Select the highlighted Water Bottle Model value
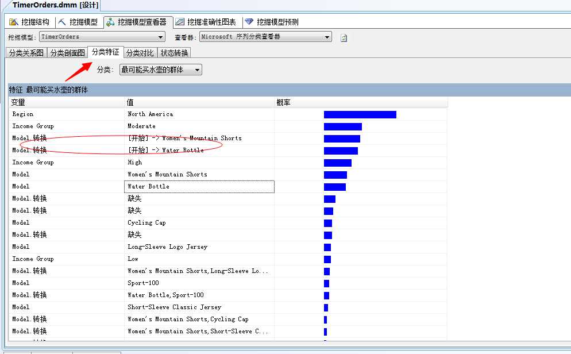Viewport: 571px width, 354px height. coord(199,186)
